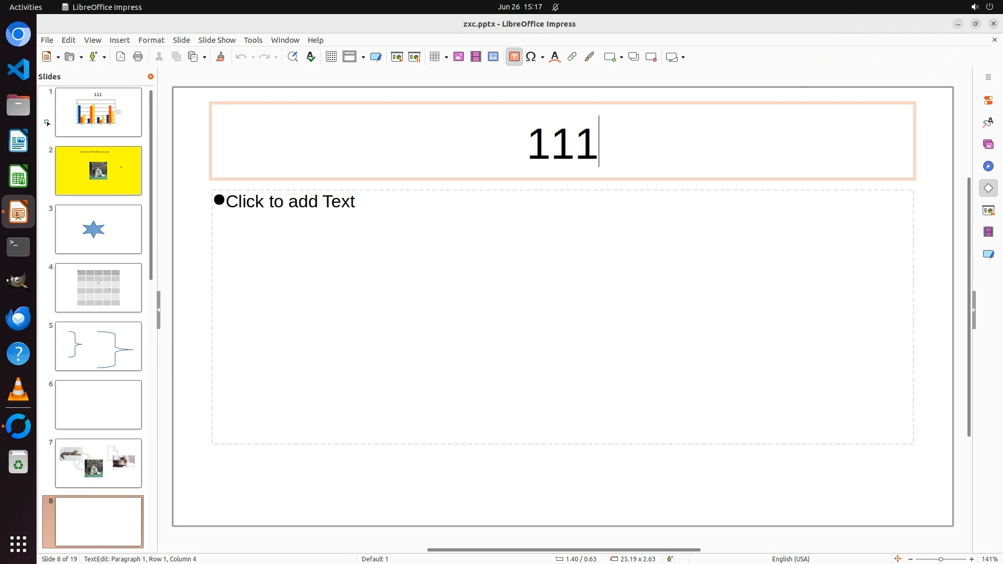The width and height of the screenshot is (1003, 564).
Task: Open the special character dropdown arrow
Action: 543,57
